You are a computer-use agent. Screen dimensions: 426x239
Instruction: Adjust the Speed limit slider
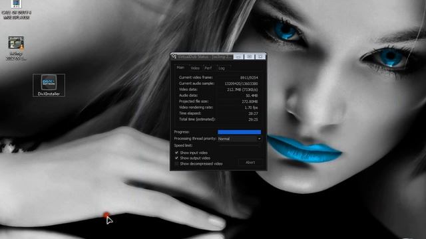(240, 145)
